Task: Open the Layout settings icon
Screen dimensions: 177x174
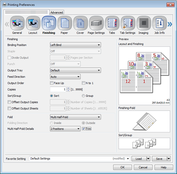Action: pyautogui.click(x=33, y=23)
